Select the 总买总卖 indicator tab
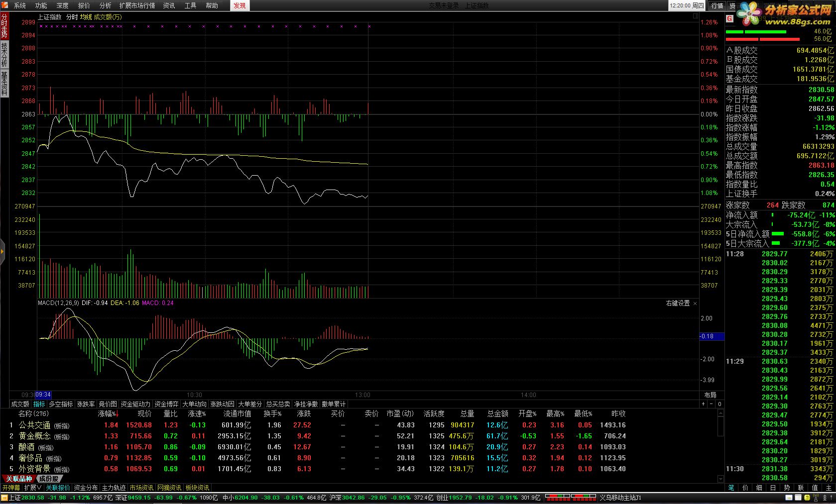 click(x=278, y=404)
